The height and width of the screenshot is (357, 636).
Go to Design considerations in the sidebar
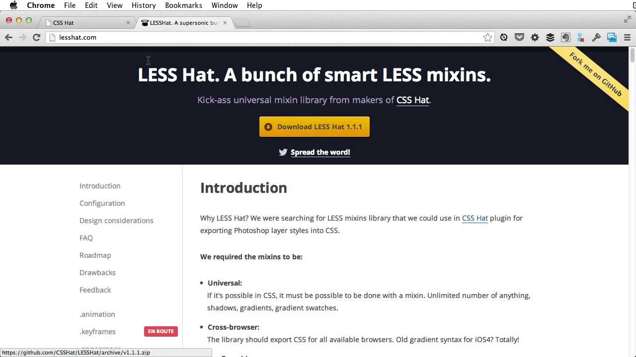116,221
